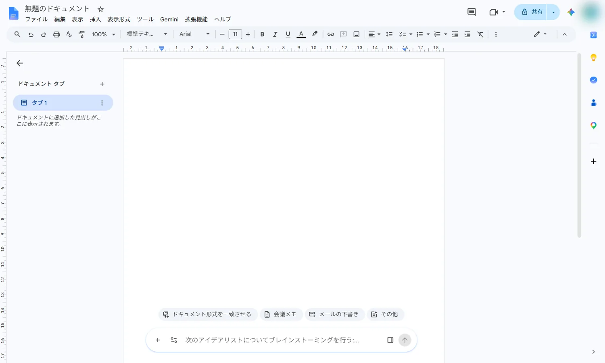The width and height of the screenshot is (605, 363).
Task: Open Google Keep side panel
Action: point(593,58)
